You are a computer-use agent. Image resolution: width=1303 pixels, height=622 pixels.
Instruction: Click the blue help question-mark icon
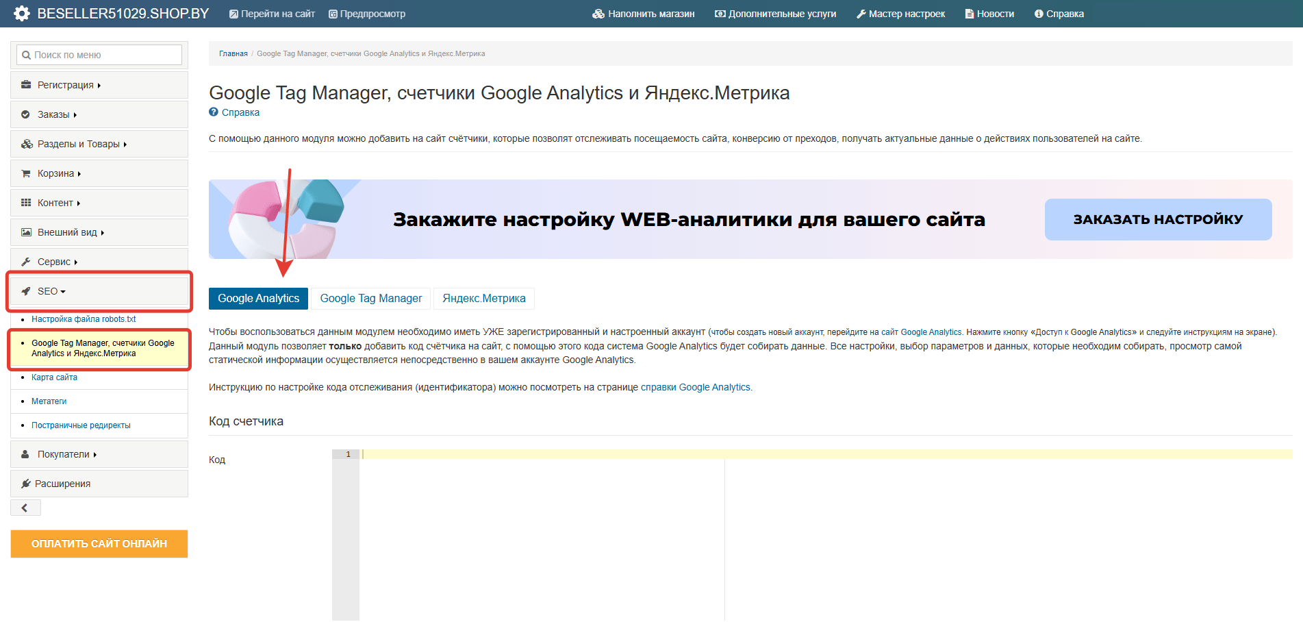pyautogui.click(x=214, y=112)
